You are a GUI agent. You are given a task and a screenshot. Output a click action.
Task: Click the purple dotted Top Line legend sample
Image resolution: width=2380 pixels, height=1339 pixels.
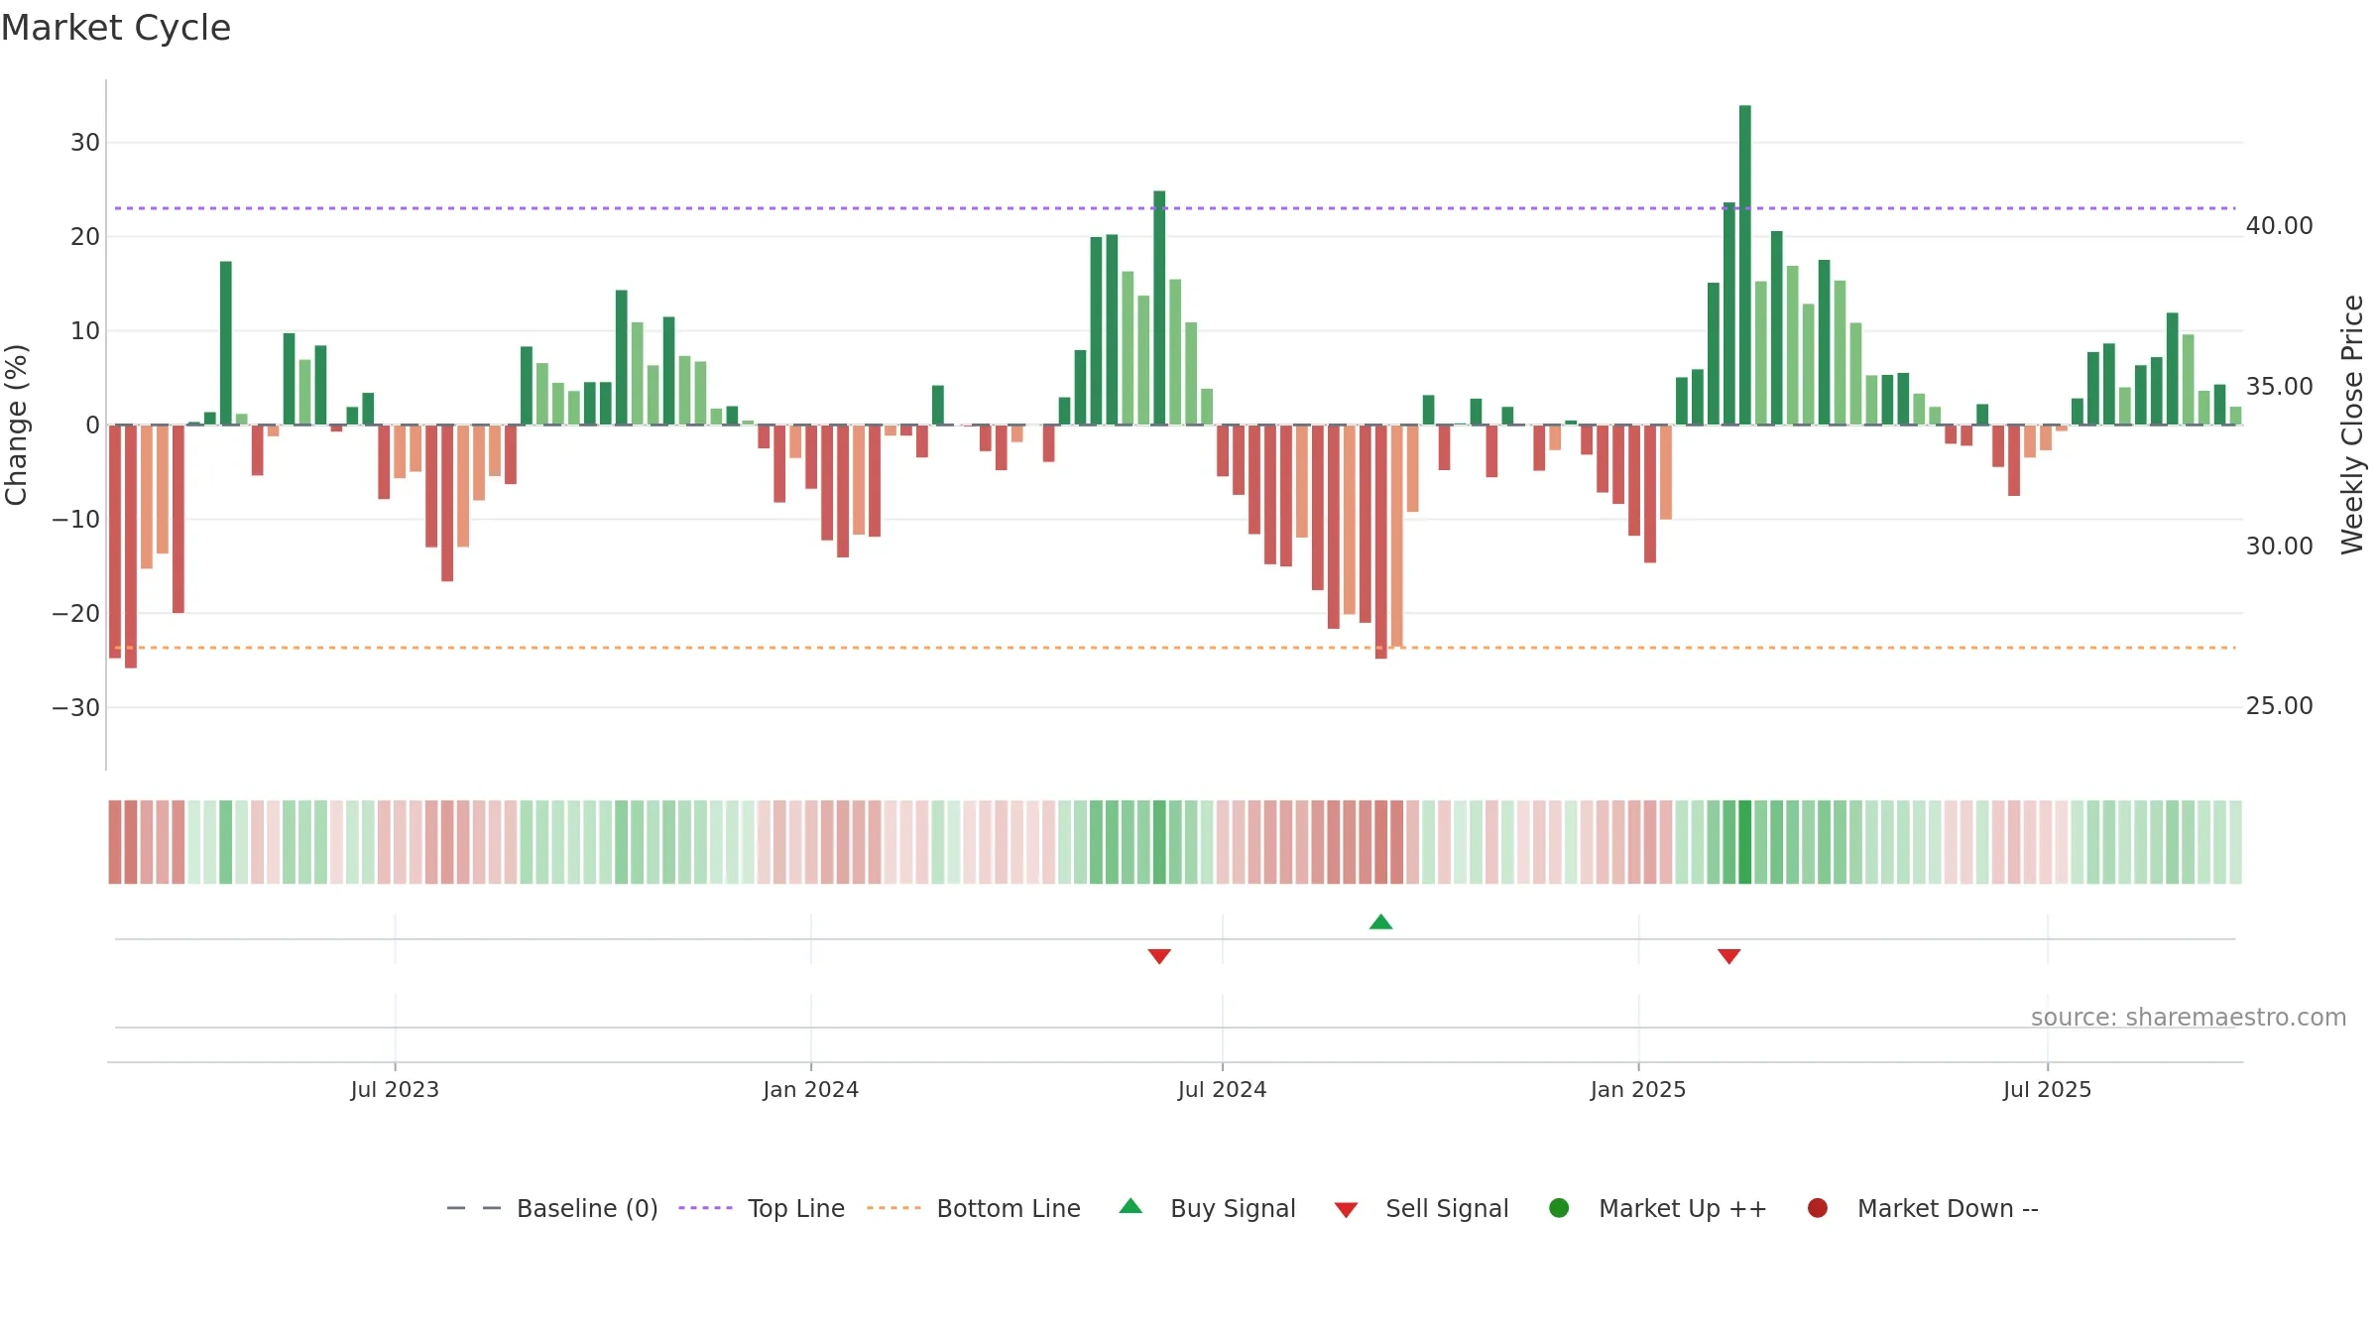click(705, 1208)
